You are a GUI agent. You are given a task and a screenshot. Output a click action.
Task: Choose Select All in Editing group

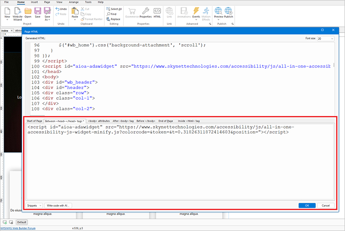tap(114, 9)
